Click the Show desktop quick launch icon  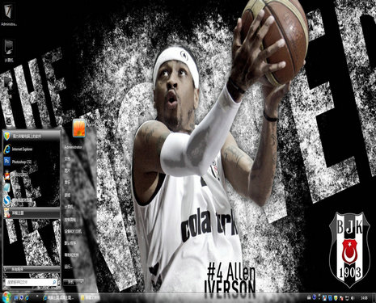[x=16, y=298]
